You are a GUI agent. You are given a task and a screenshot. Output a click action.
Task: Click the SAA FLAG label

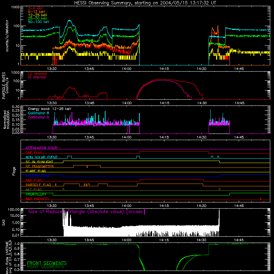(x=34, y=180)
